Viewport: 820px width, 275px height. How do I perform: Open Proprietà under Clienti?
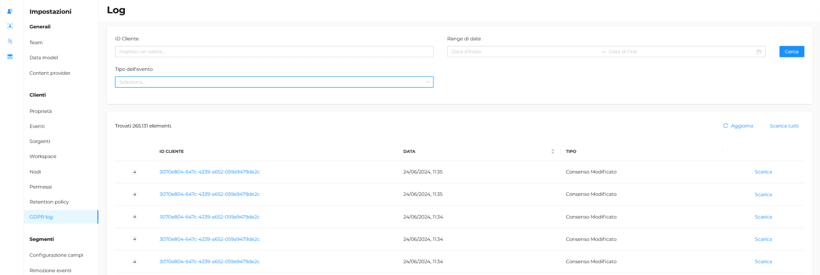click(41, 111)
